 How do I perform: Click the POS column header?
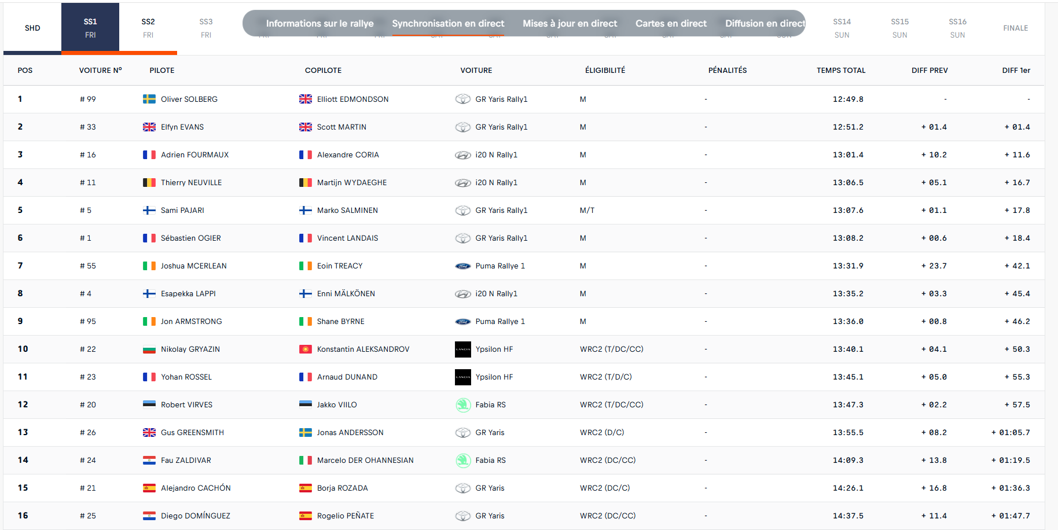(x=25, y=70)
